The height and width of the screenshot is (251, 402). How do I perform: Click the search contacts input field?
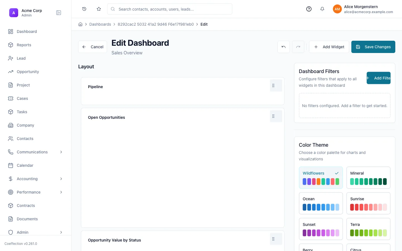click(170, 9)
